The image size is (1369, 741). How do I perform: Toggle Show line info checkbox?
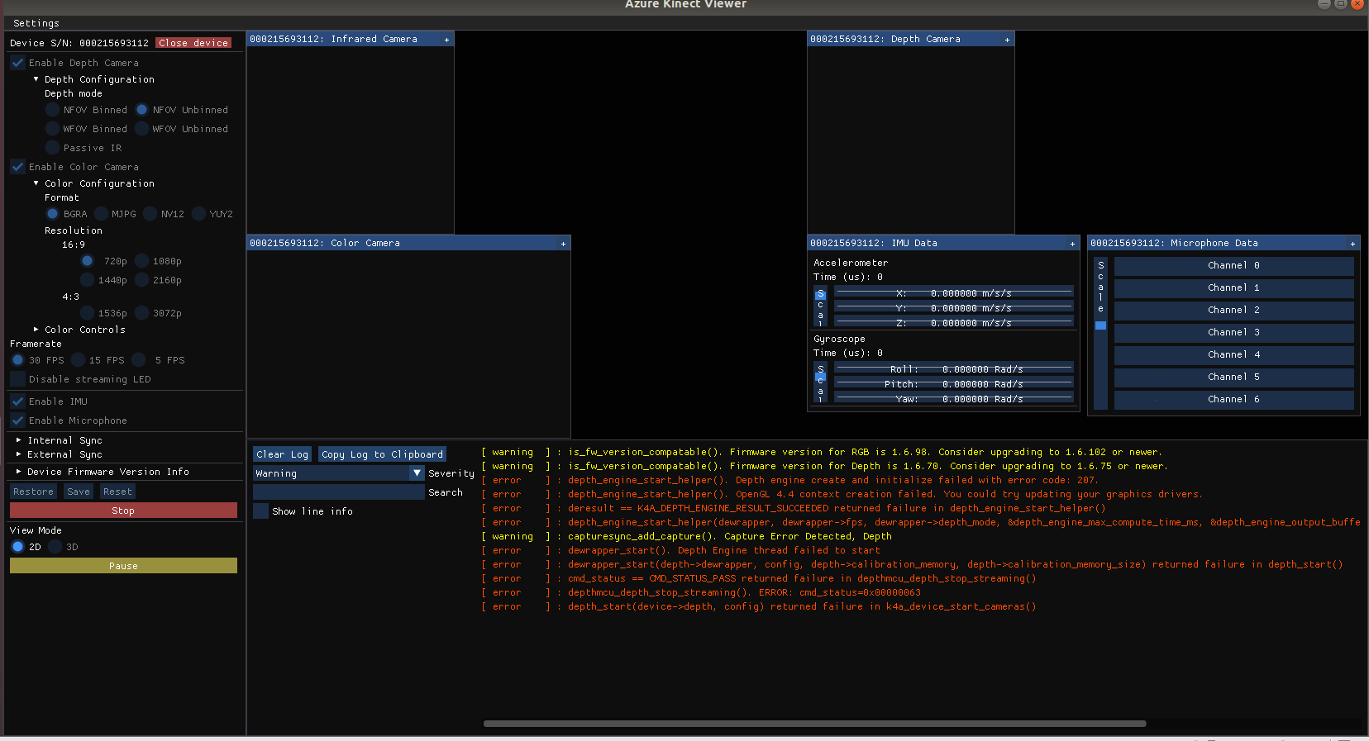[x=260, y=511]
